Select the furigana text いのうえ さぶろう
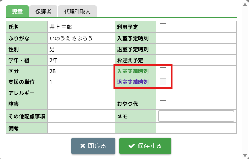The height and width of the screenshot is (159, 249). pyautogui.click(x=71, y=38)
